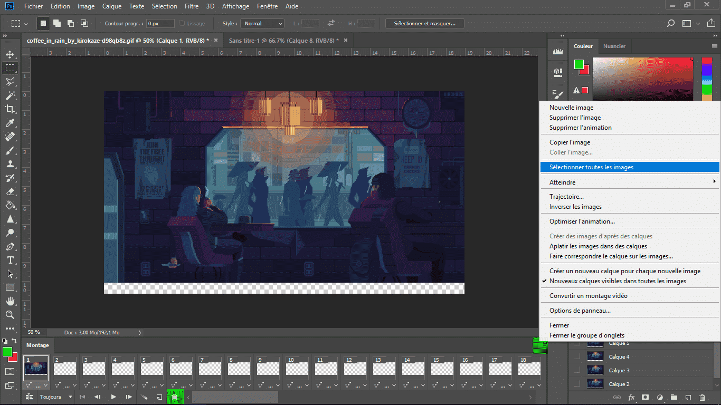Open the Style dropdown set to Normal
Screen dimensions: 721x405
[263, 23]
